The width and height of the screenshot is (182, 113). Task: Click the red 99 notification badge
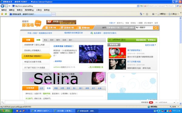click(x=151, y=102)
